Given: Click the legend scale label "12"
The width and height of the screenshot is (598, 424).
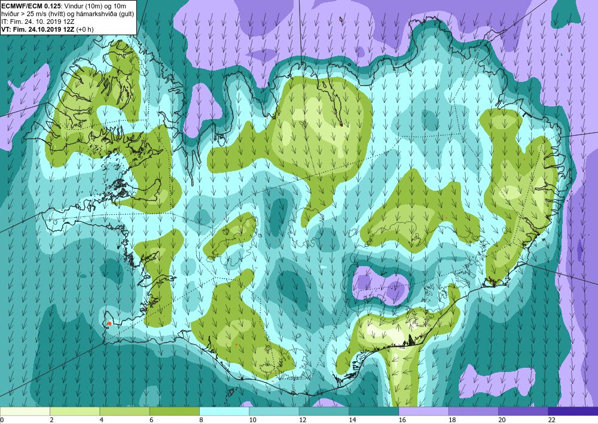Looking at the screenshot, I should 303,420.
